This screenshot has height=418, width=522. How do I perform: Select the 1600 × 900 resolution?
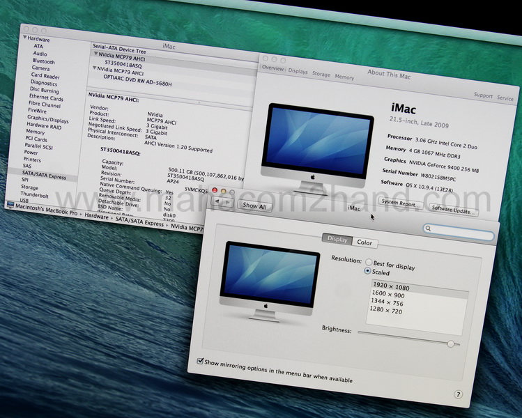(388, 294)
